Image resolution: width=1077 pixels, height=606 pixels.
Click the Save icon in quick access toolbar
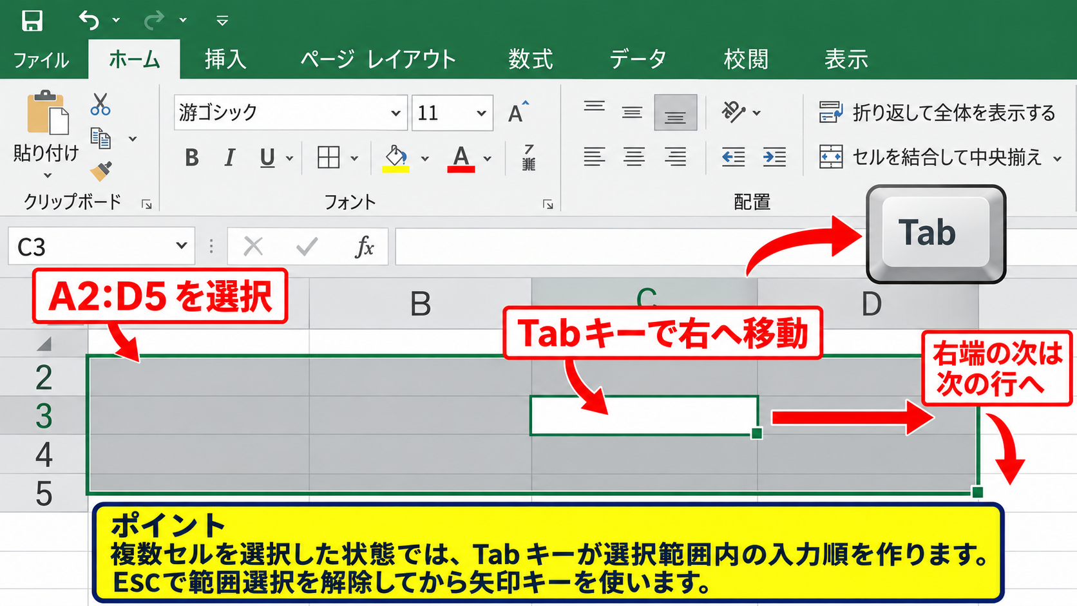pos(32,21)
